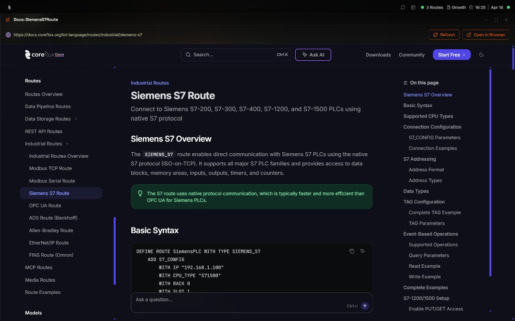515x321 pixels.
Task: Jump to S7 Addressing section
Action: click(x=419, y=159)
